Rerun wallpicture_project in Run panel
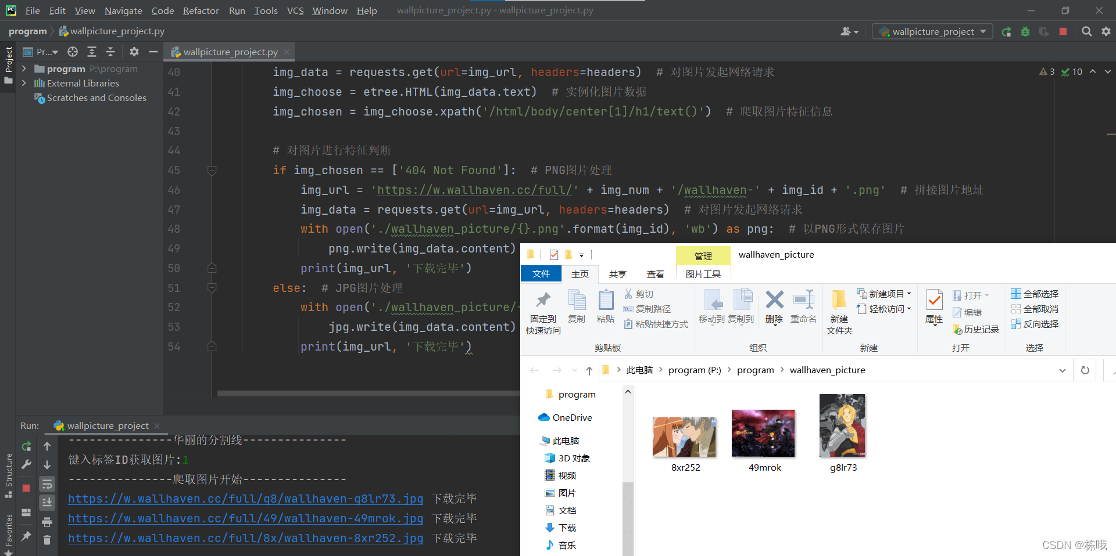1116x556 pixels. pos(26,446)
